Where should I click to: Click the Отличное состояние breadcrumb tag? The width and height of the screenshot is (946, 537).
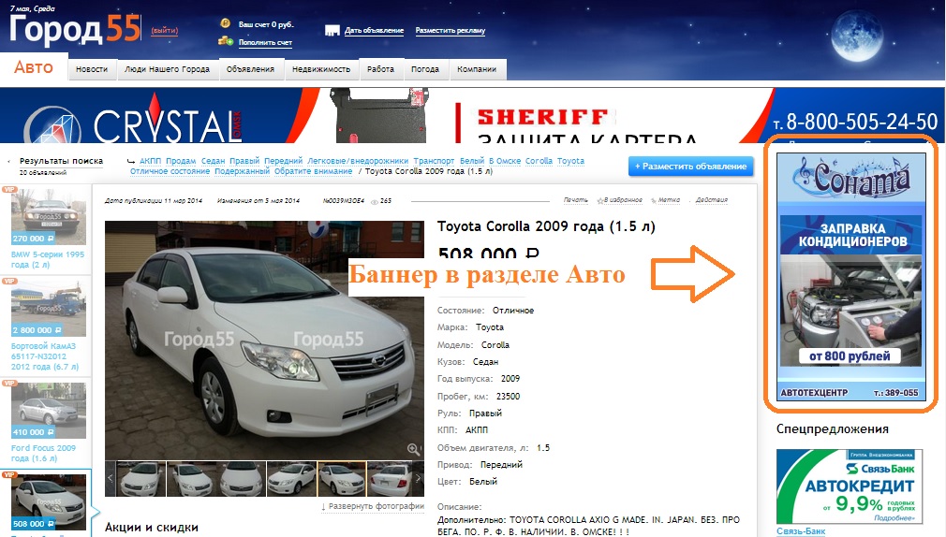[x=170, y=171]
